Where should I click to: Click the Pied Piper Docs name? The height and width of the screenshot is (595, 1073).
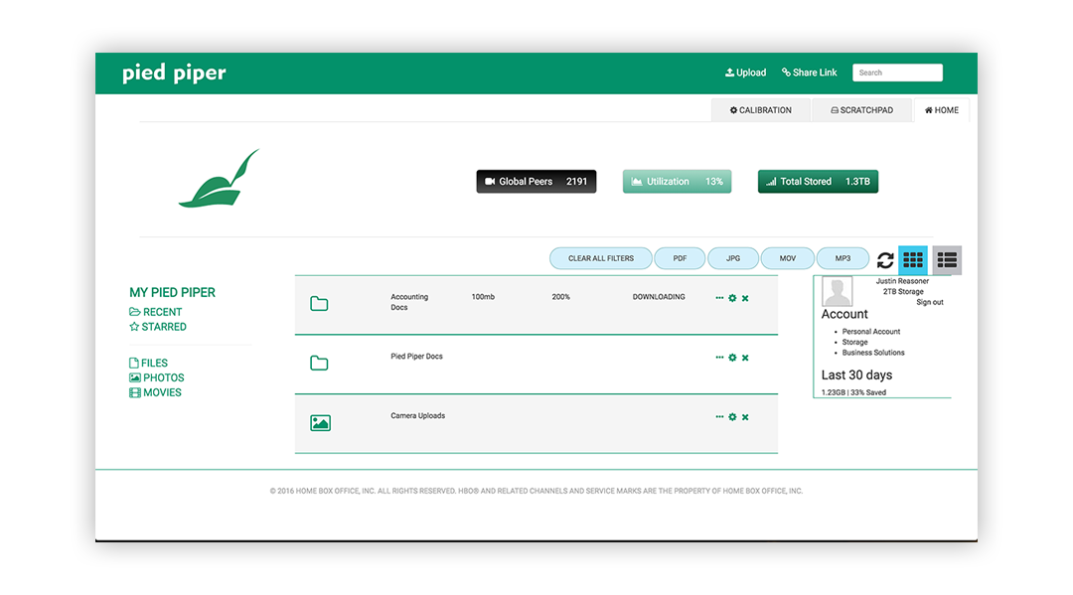coord(416,357)
